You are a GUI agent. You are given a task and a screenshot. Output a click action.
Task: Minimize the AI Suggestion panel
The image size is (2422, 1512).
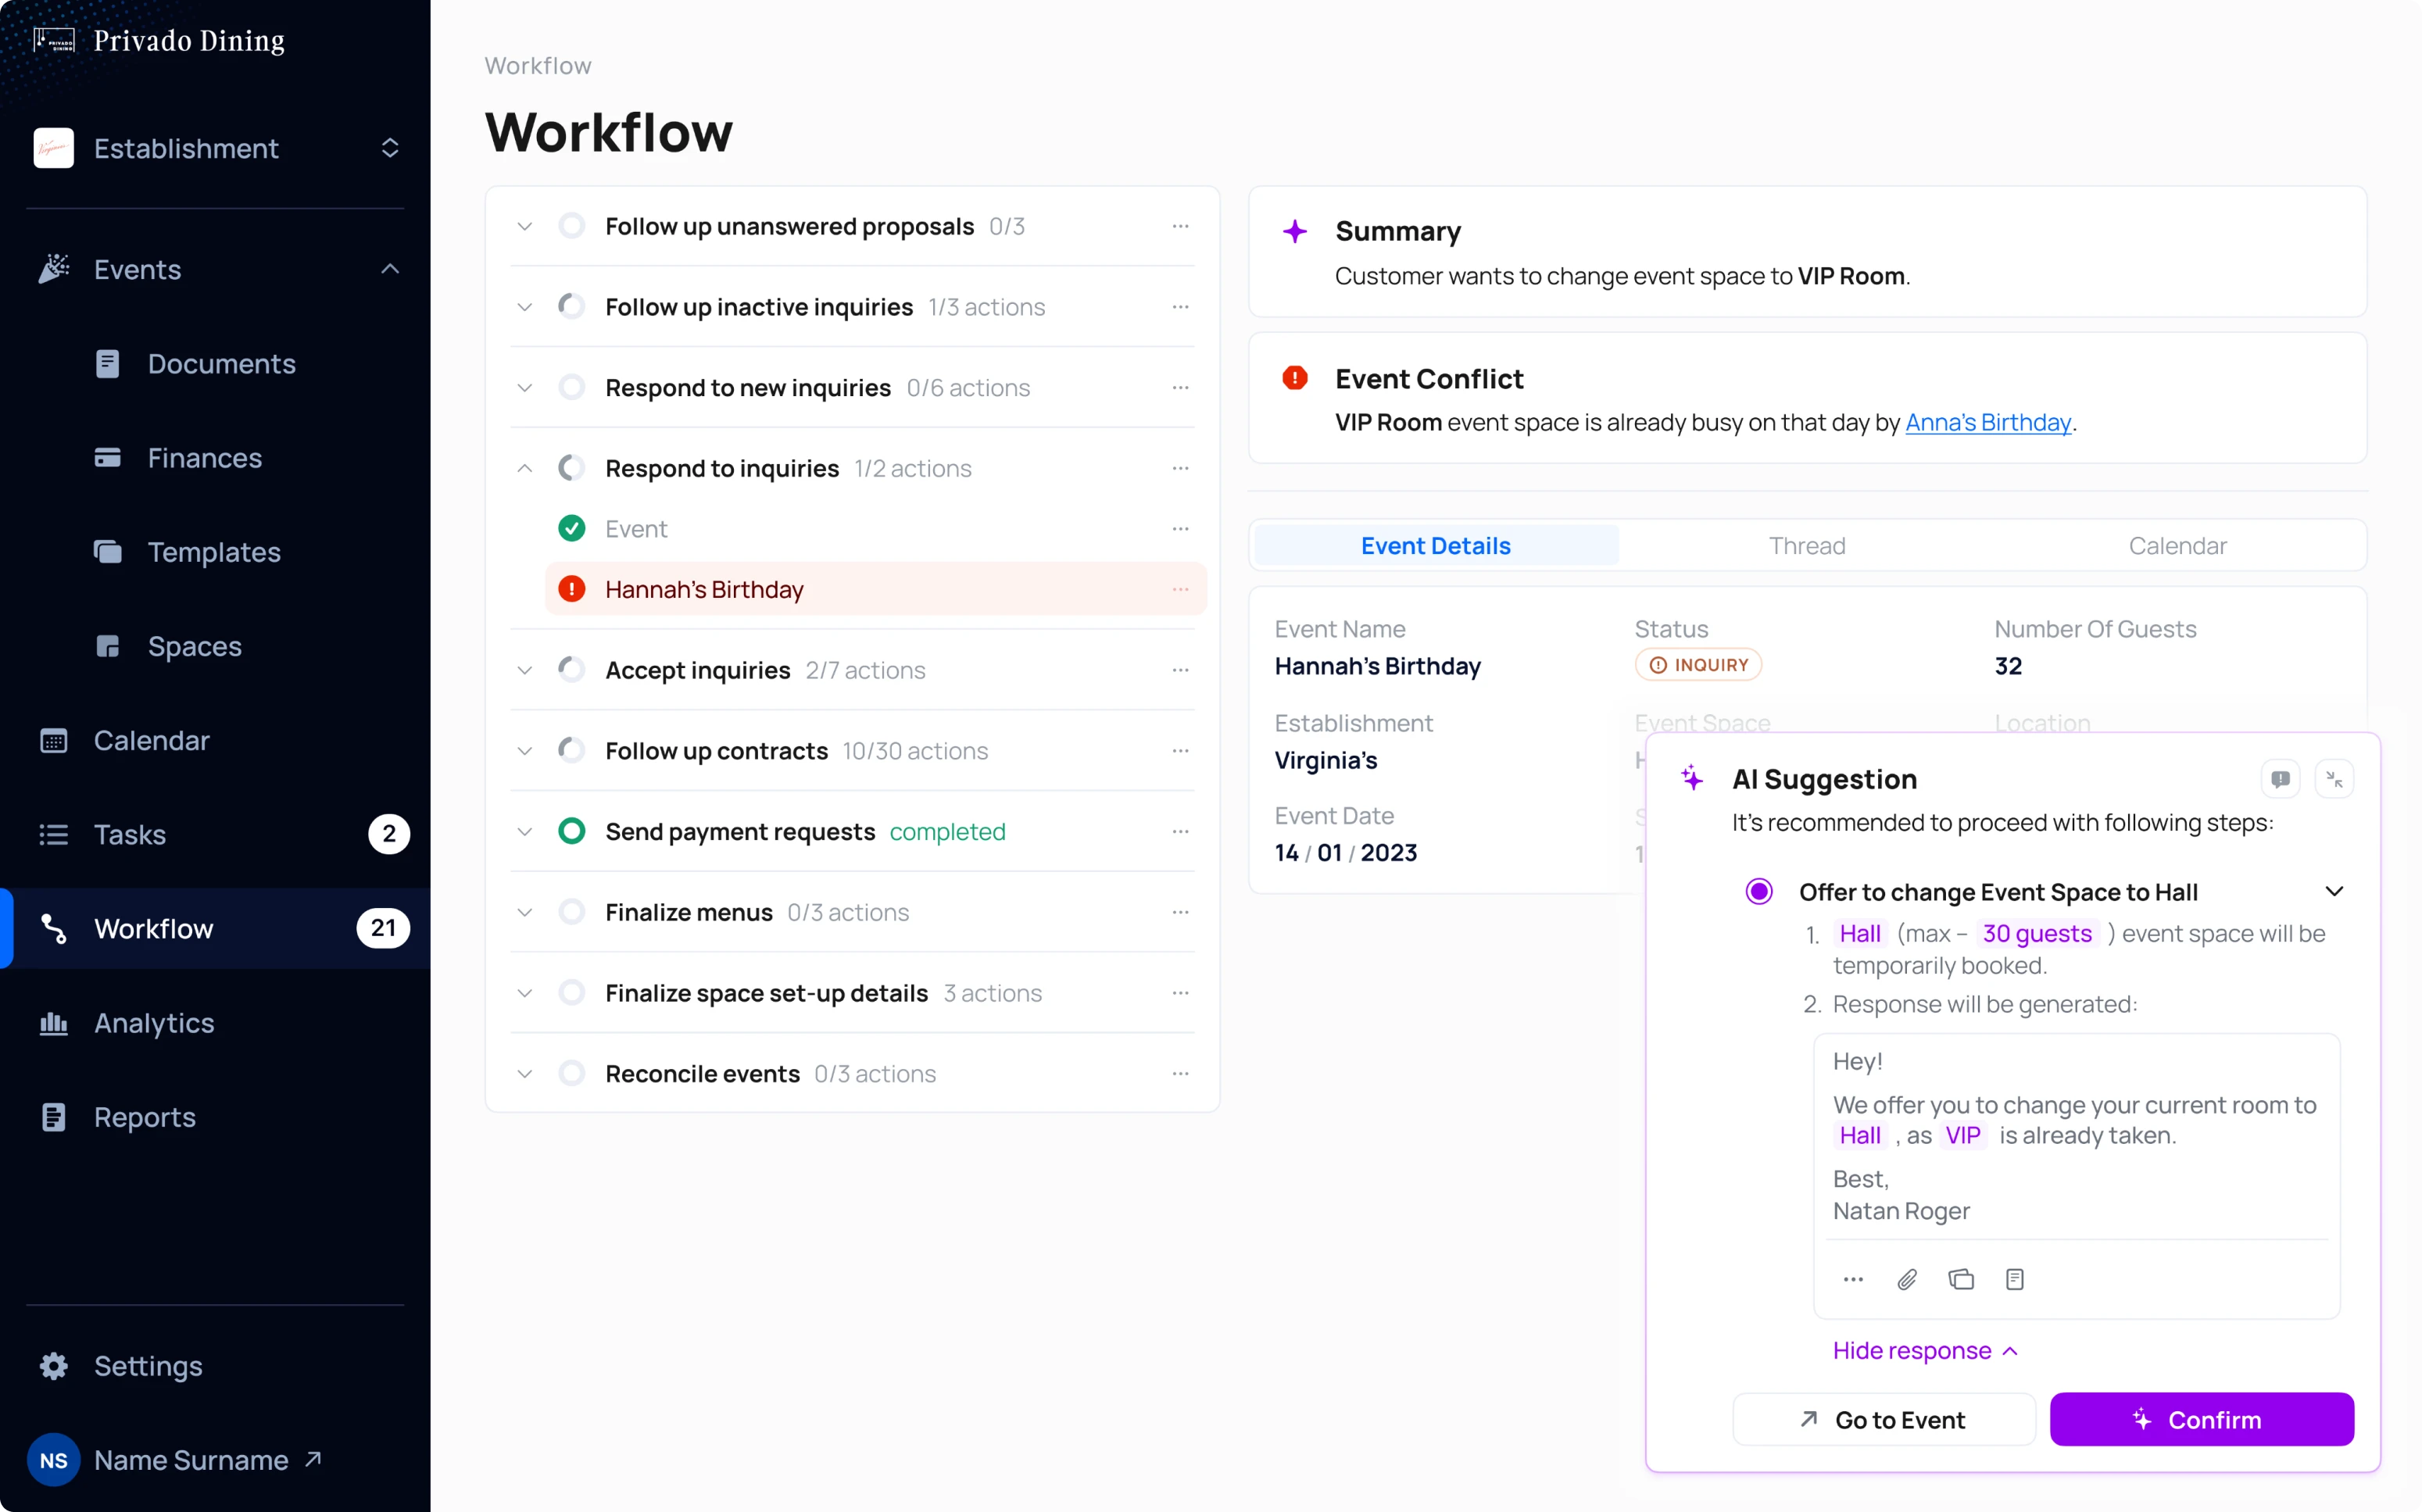click(x=2334, y=779)
